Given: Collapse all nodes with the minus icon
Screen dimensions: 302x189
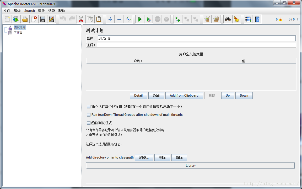Looking at the screenshot, I should click(x=119, y=19).
